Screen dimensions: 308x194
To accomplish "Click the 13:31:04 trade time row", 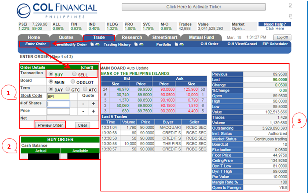I will click(x=109, y=127).
